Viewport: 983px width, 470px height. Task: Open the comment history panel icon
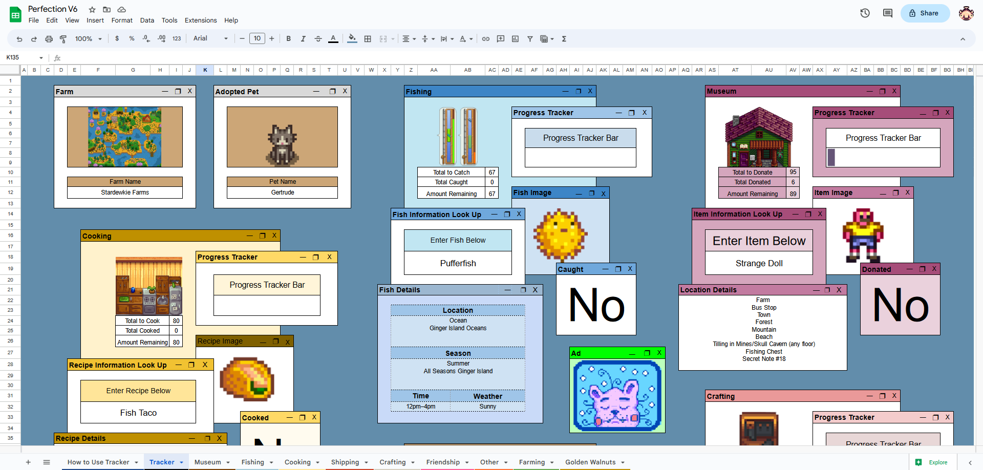[888, 13]
